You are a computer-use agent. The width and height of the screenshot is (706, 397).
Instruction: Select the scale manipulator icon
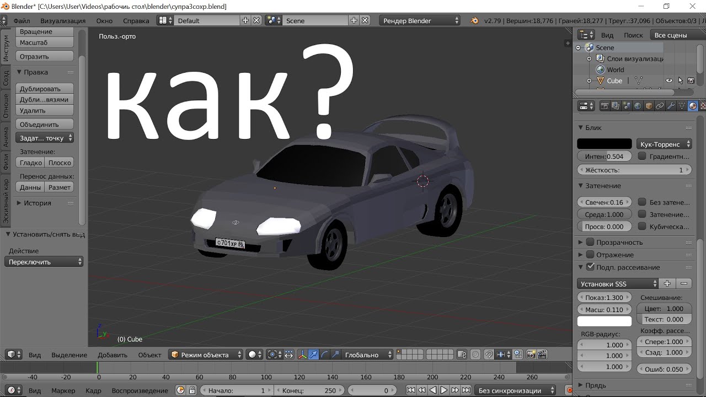point(335,355)
